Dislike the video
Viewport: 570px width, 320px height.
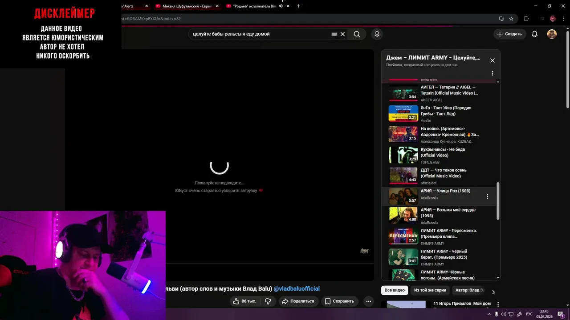[268, 301]
